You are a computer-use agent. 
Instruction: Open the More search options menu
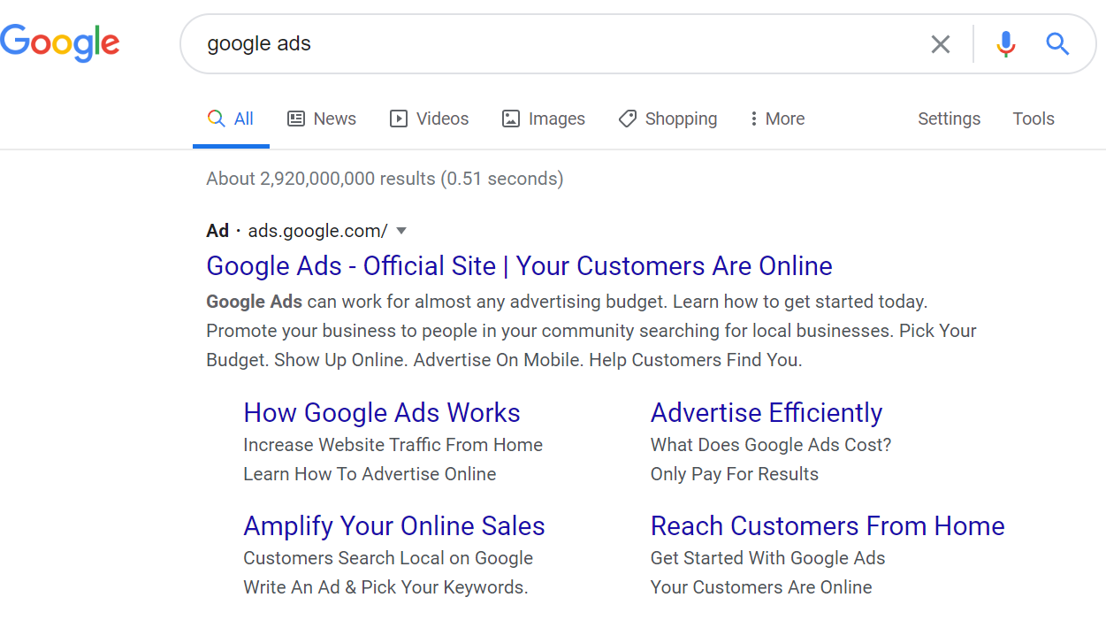[x=777, y=119]
